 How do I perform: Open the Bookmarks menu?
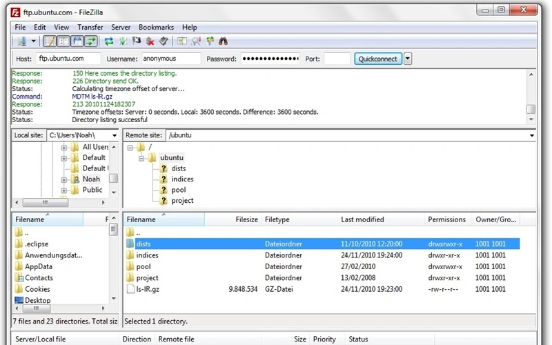(x=156, y=27)
